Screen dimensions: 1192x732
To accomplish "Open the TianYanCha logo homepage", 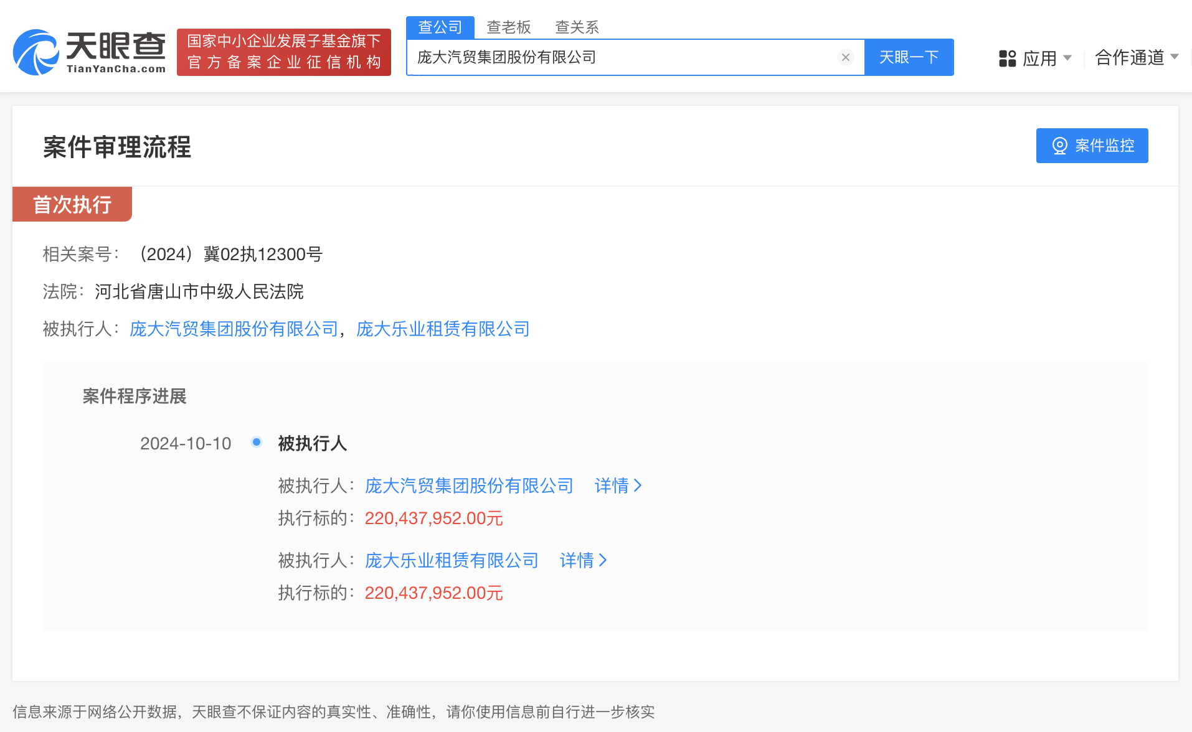I will pos(90,52).
